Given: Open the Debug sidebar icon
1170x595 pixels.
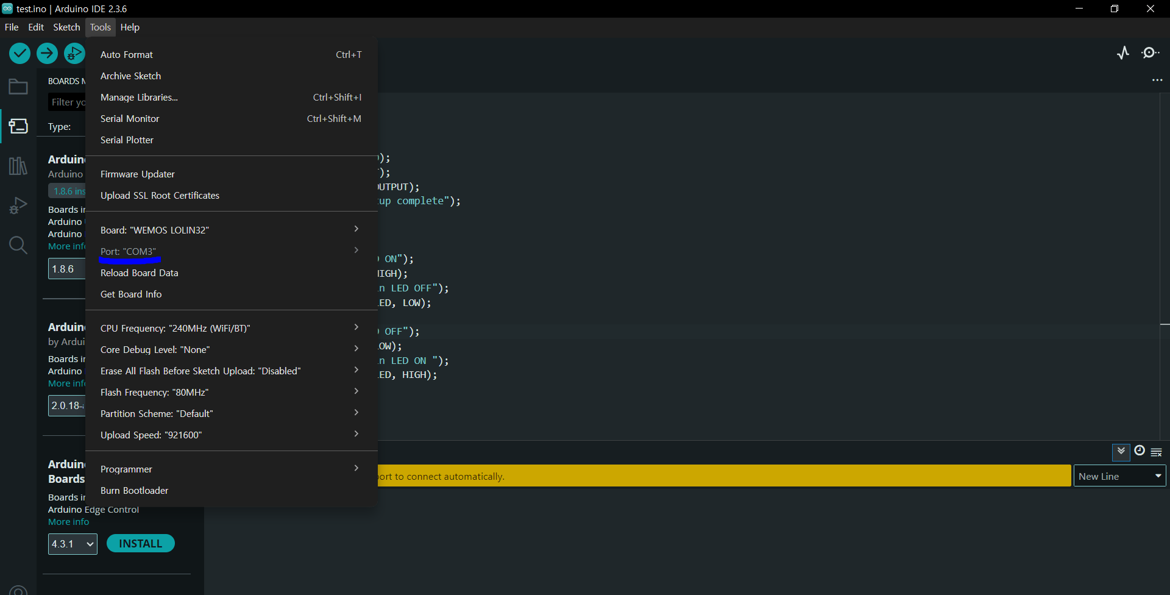Looking at the screenshot, I should click(18, 205).
